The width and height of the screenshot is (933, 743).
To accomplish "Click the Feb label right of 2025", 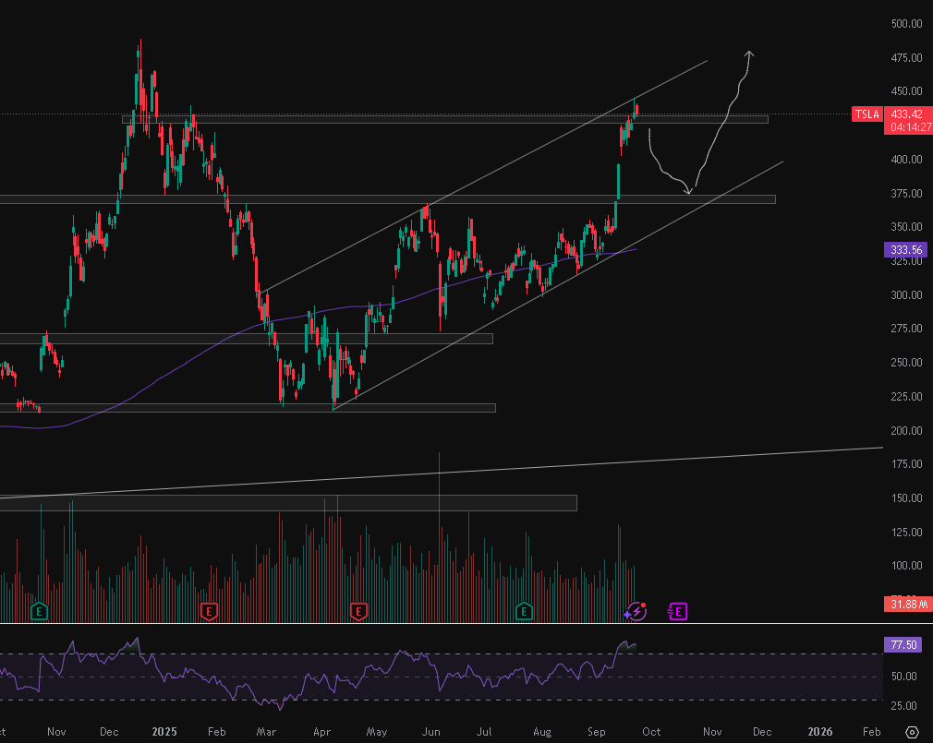I will (216, 732).
